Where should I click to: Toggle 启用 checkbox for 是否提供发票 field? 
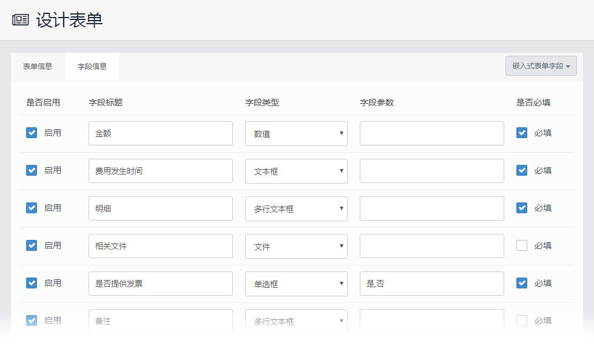click(x=32, y=283)
